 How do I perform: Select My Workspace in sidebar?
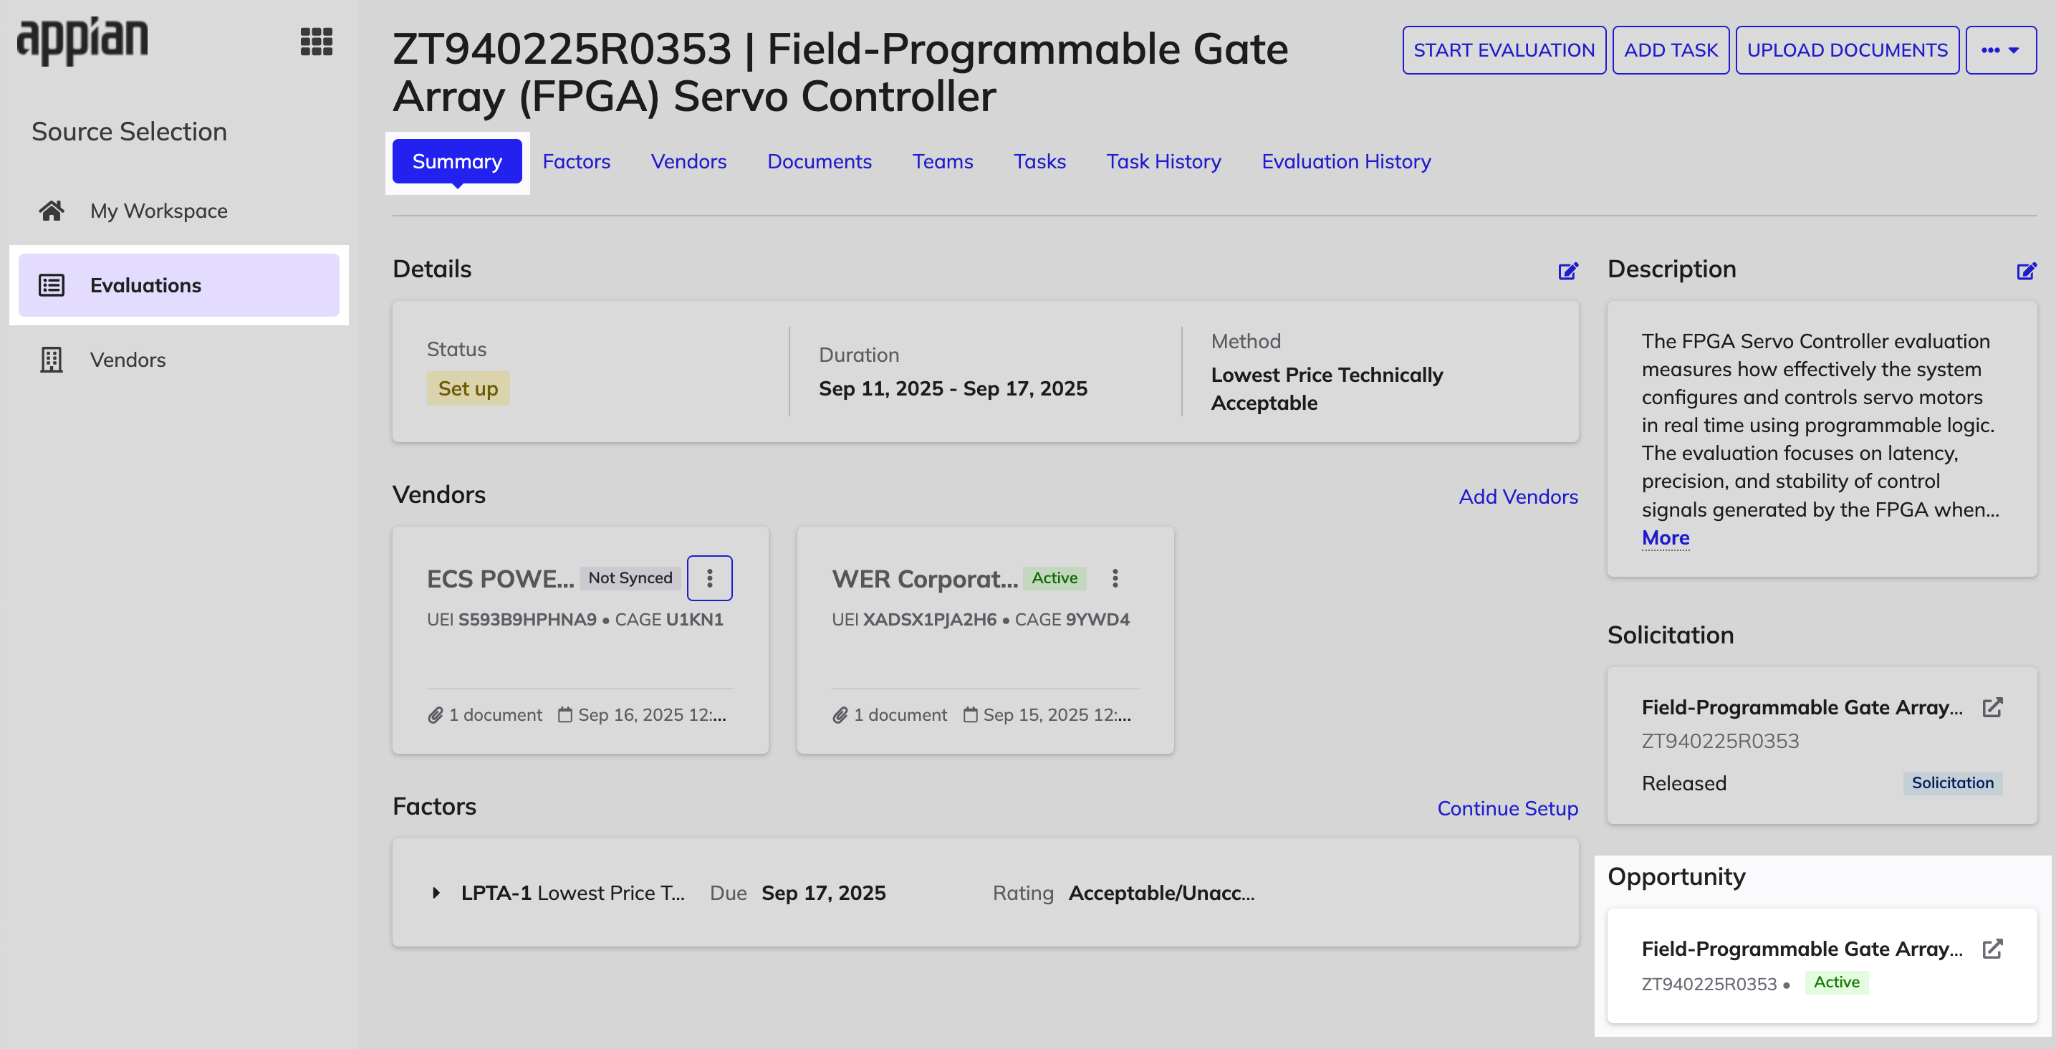click(179, 211)
